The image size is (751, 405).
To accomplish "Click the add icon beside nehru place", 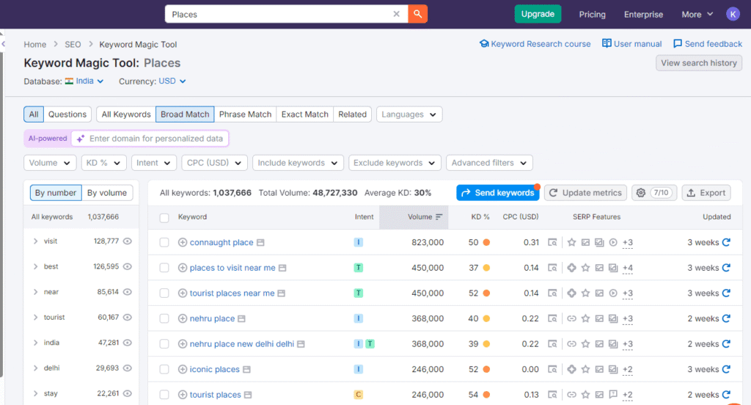I will click(183, 318).
